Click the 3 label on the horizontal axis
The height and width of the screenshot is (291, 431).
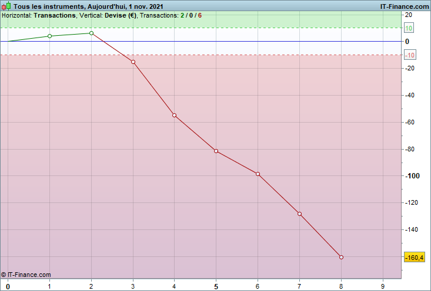[133, 286]
